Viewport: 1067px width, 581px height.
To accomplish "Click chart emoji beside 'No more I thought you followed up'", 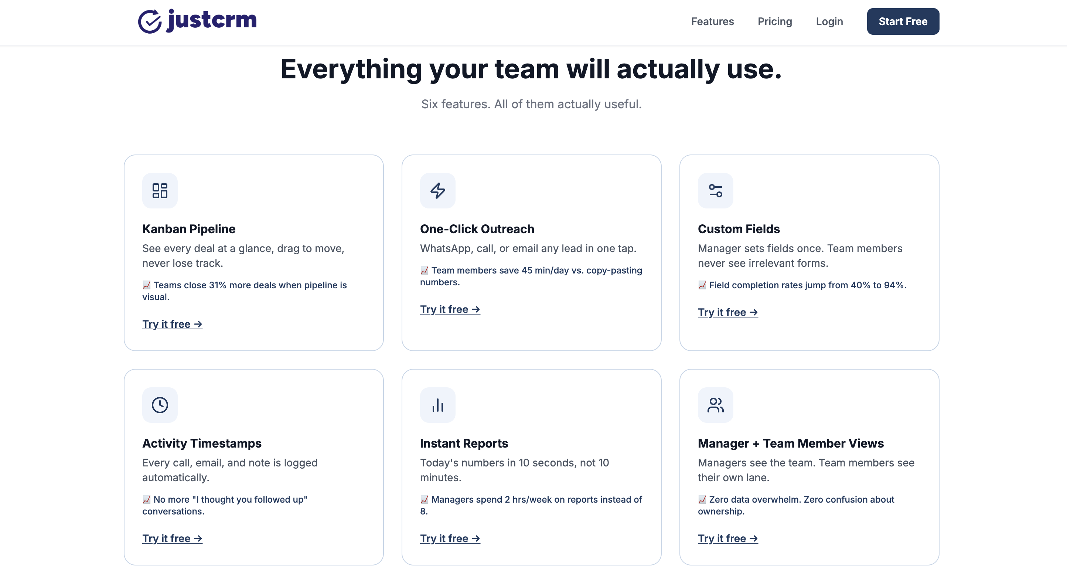I will 147,499.
